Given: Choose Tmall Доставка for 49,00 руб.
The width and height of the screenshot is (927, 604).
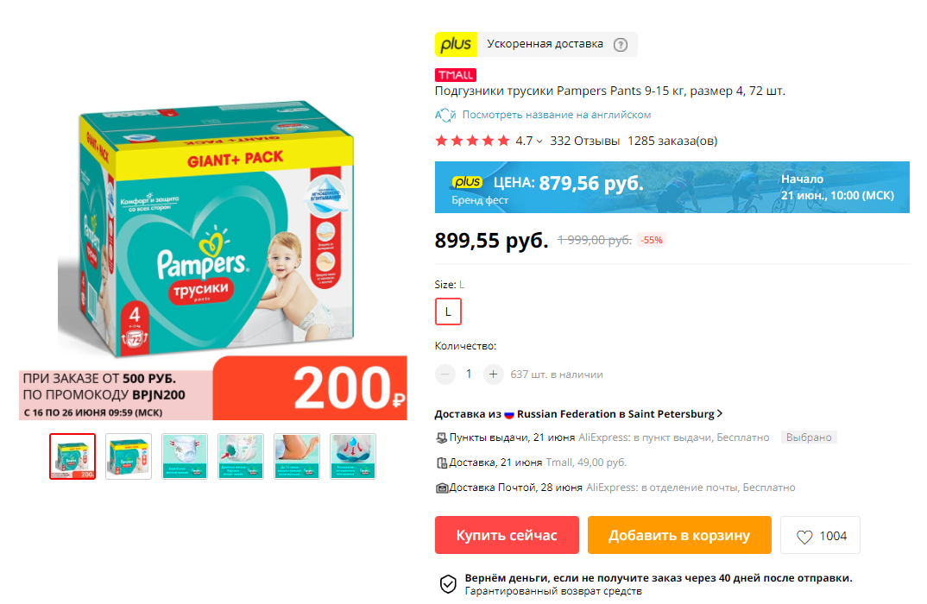Looking at the screenshot, I should 531,462.
